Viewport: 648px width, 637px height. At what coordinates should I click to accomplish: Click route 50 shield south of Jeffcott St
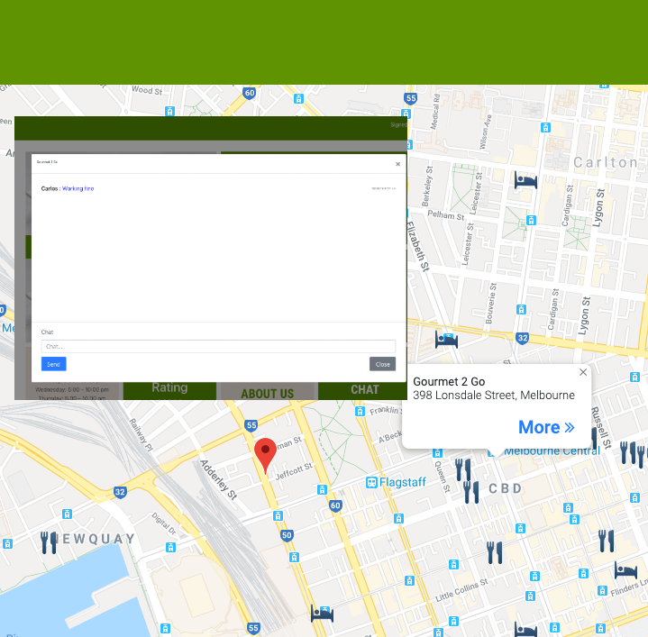click(x=287, y=535)
